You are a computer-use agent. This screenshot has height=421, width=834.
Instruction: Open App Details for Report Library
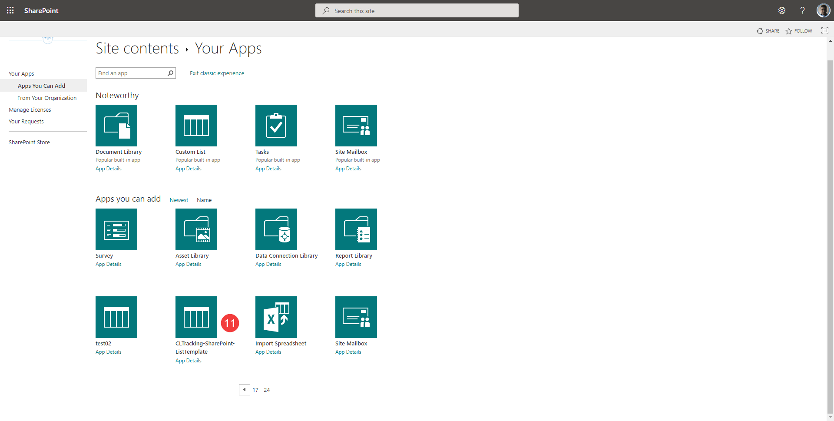coord(348,264)
